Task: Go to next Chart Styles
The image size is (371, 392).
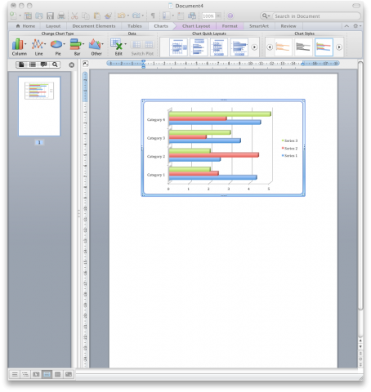Action: (x=339, y=47)
